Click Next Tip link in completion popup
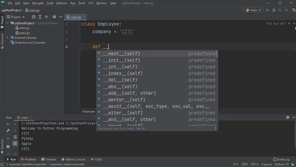296x167 pixels. (x=141, y=128)
